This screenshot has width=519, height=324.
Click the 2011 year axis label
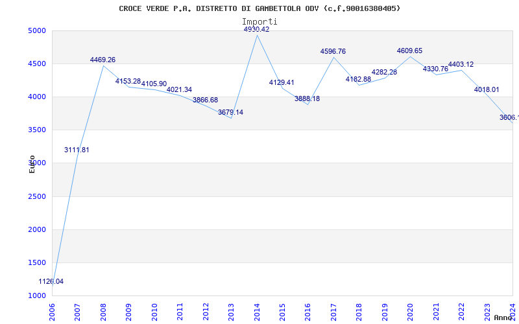coord(180,312)
